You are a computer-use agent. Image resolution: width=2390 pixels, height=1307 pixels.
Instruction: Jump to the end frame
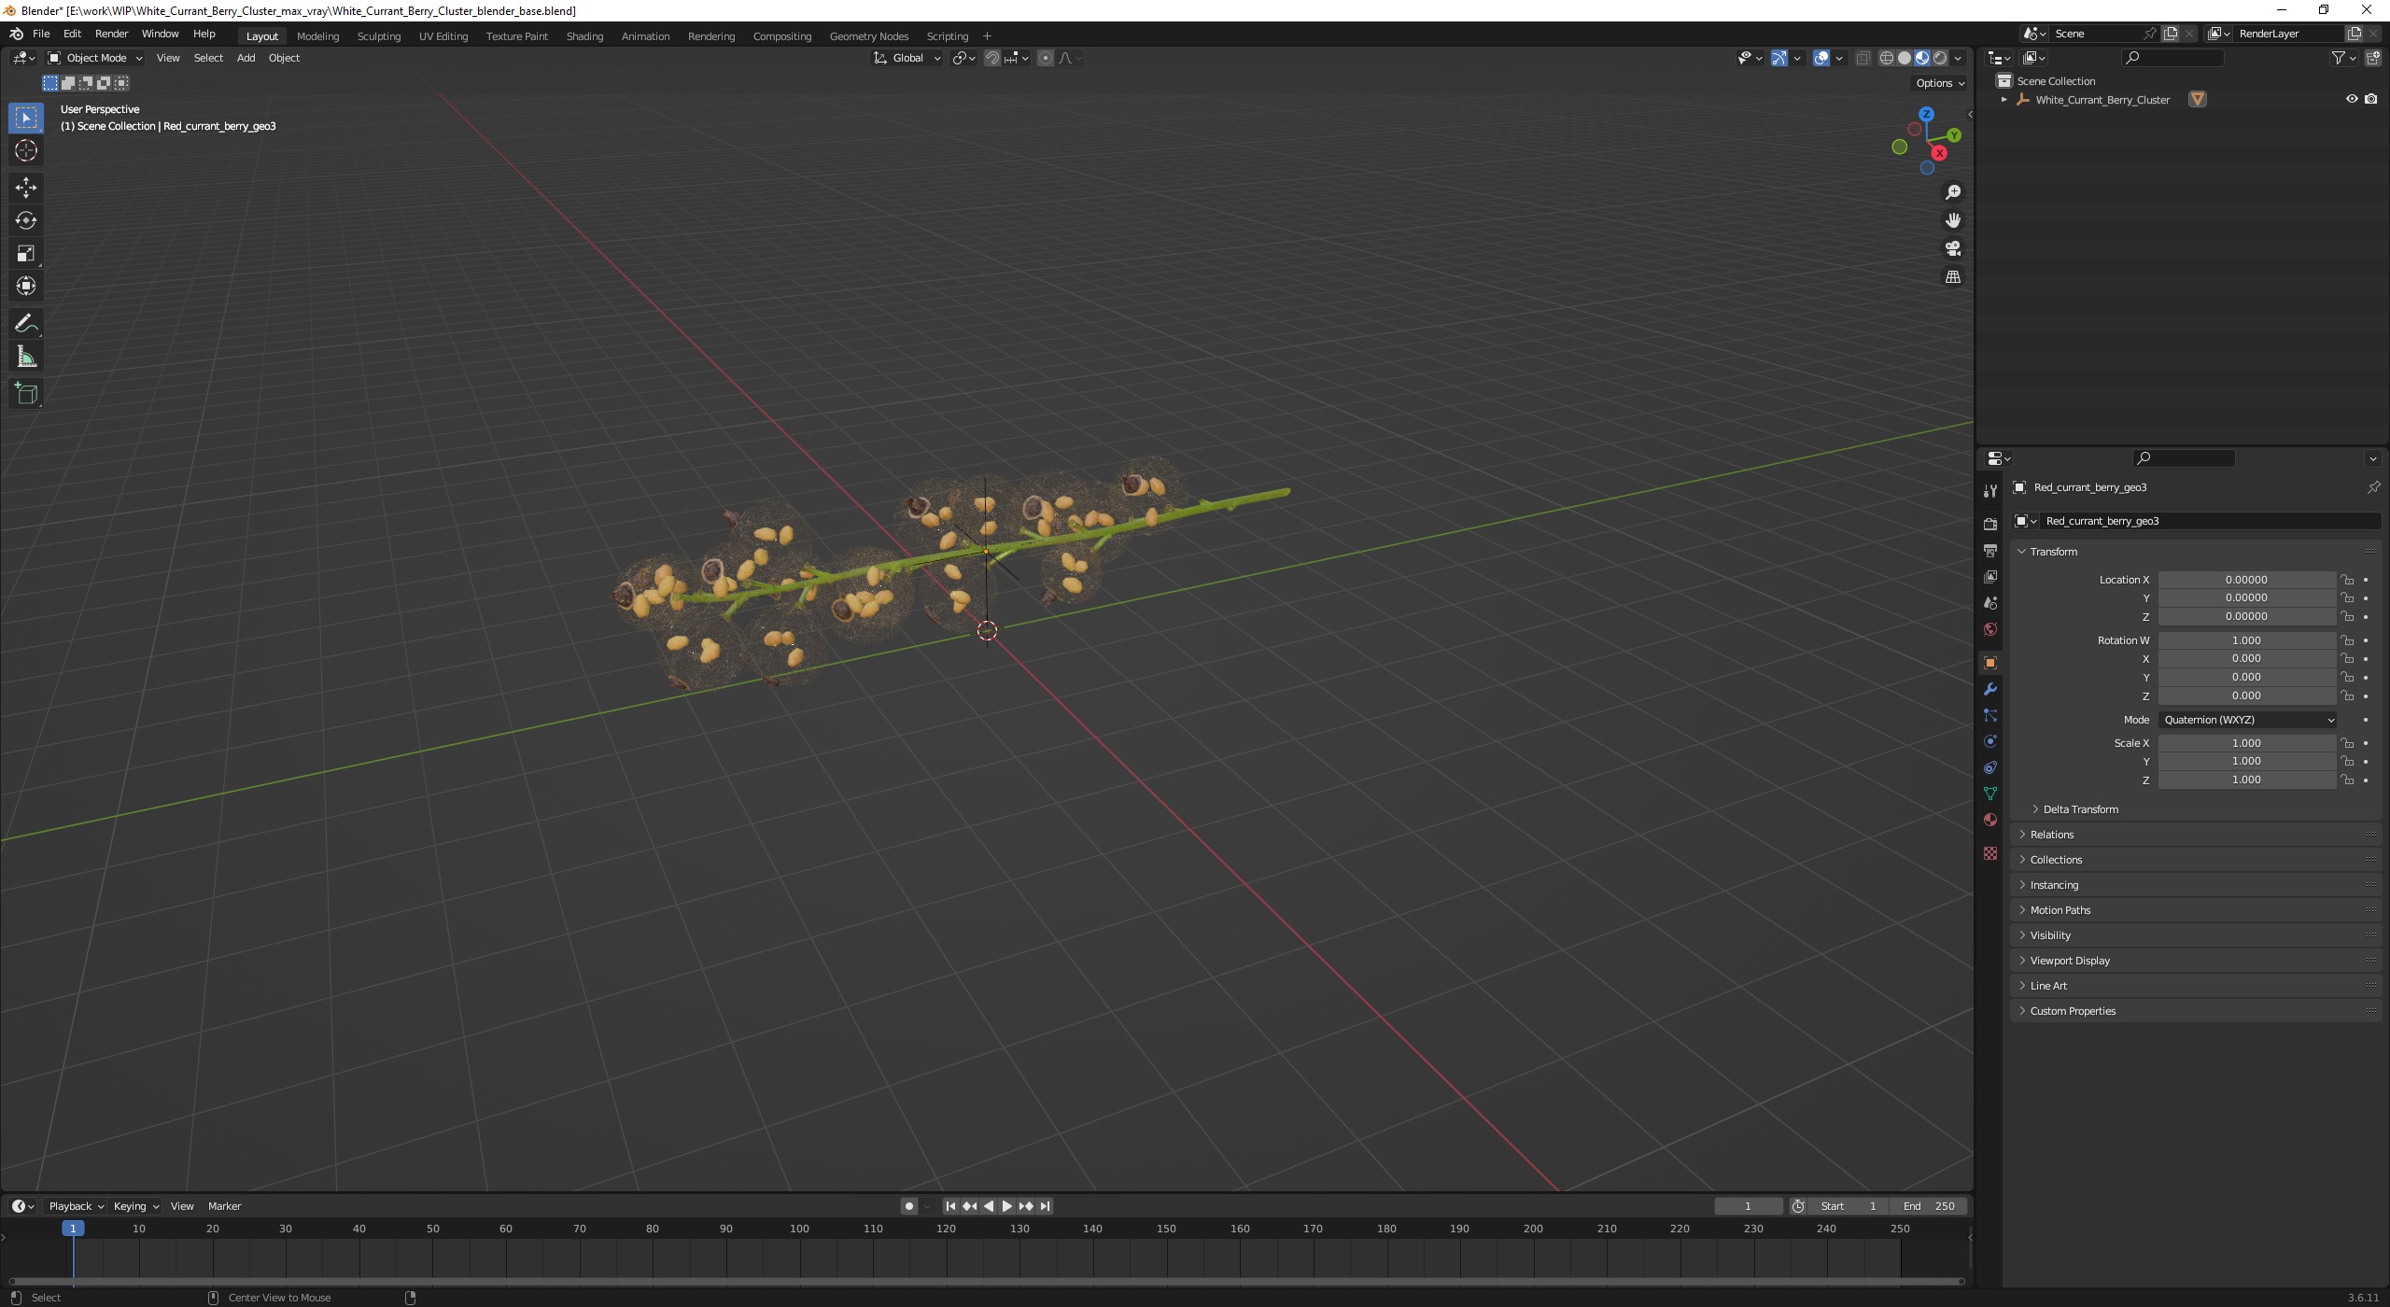(x=1045, y=1206)
